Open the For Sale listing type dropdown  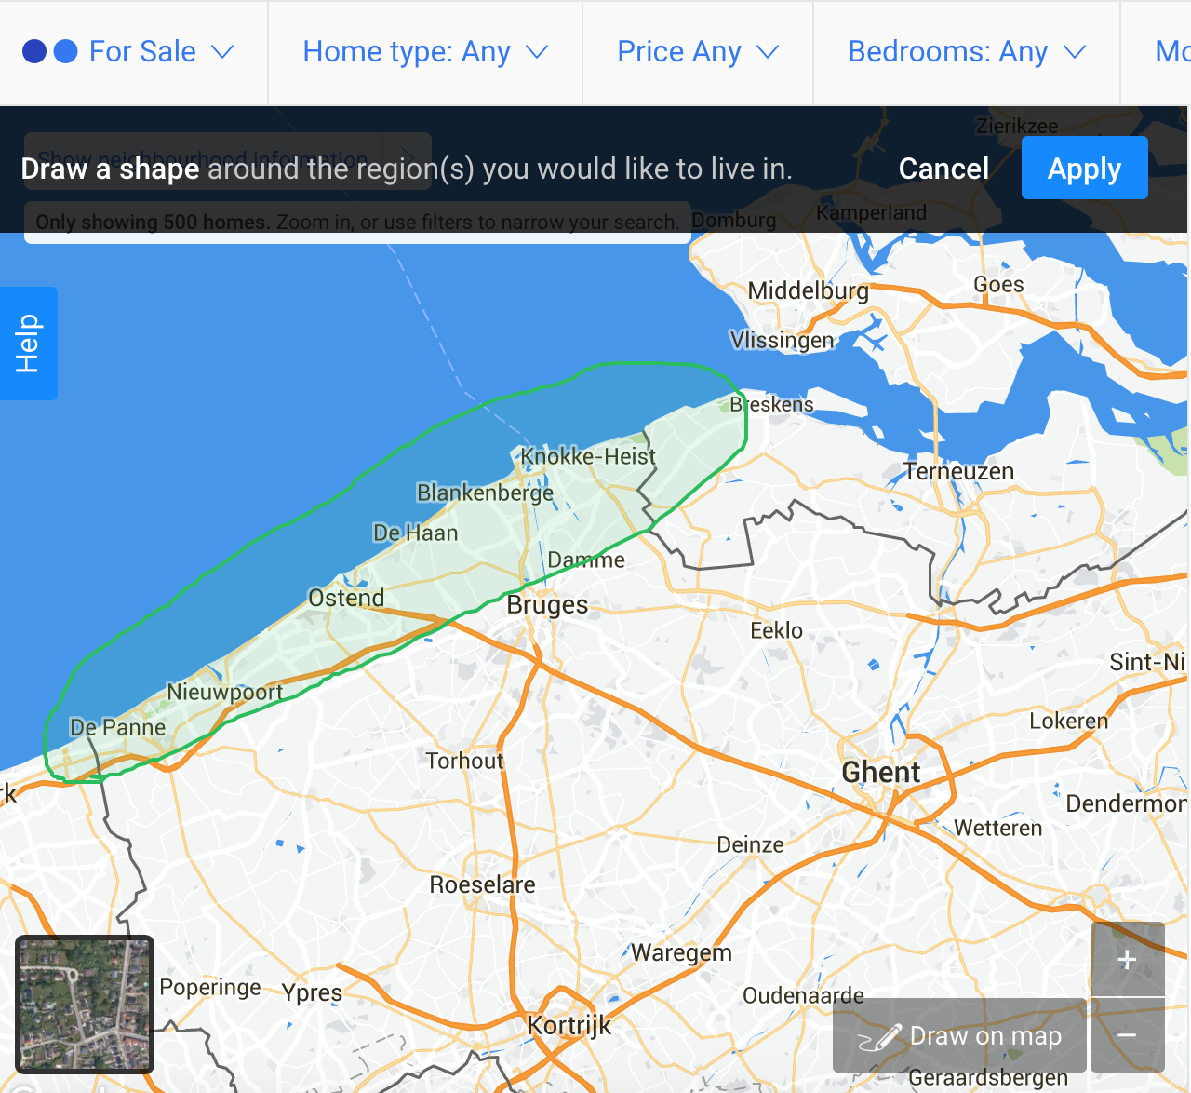[x=128, y=52]
